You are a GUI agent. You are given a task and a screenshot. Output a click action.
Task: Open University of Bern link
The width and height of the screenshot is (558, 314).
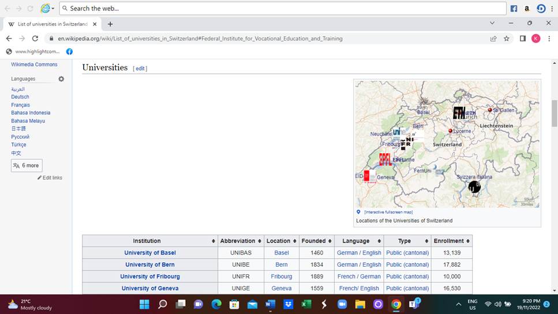coord(150,264)
